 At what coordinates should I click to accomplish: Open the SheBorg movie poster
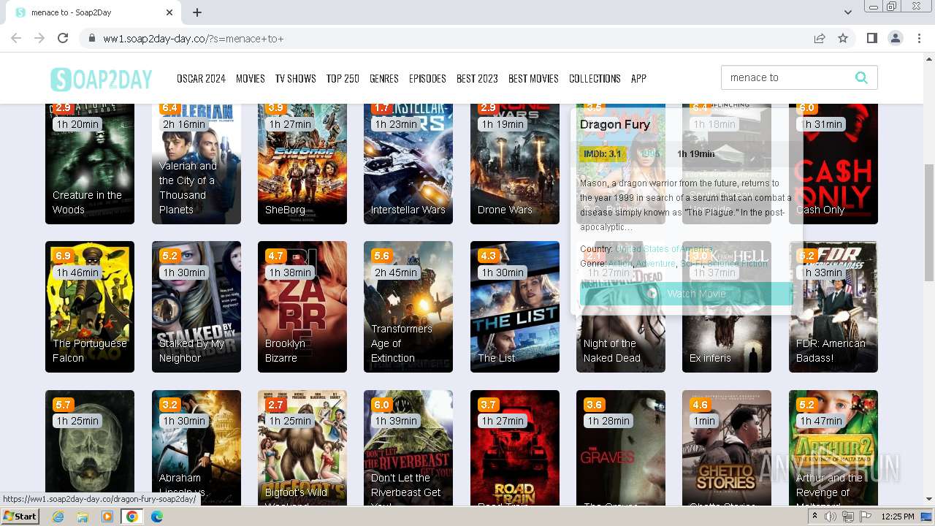(302, 164)
